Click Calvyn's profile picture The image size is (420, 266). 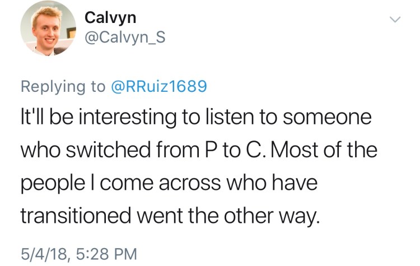[48, 28]
